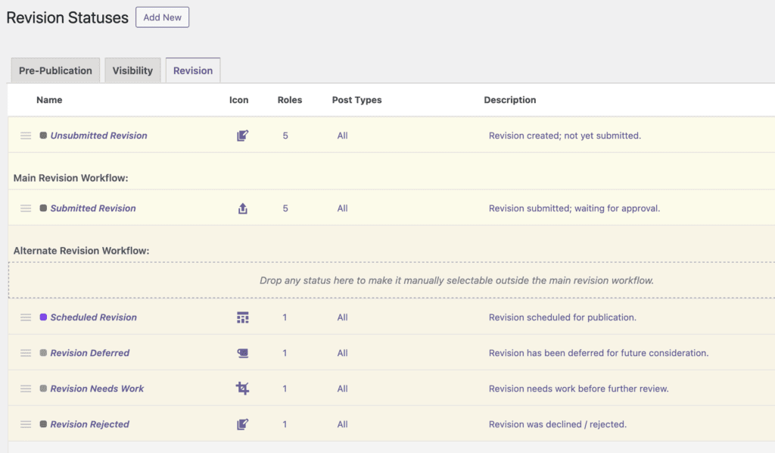Click the Submitted Revision upload icon
The width and height of the screenshot is (775, 453).
point(242,208)
